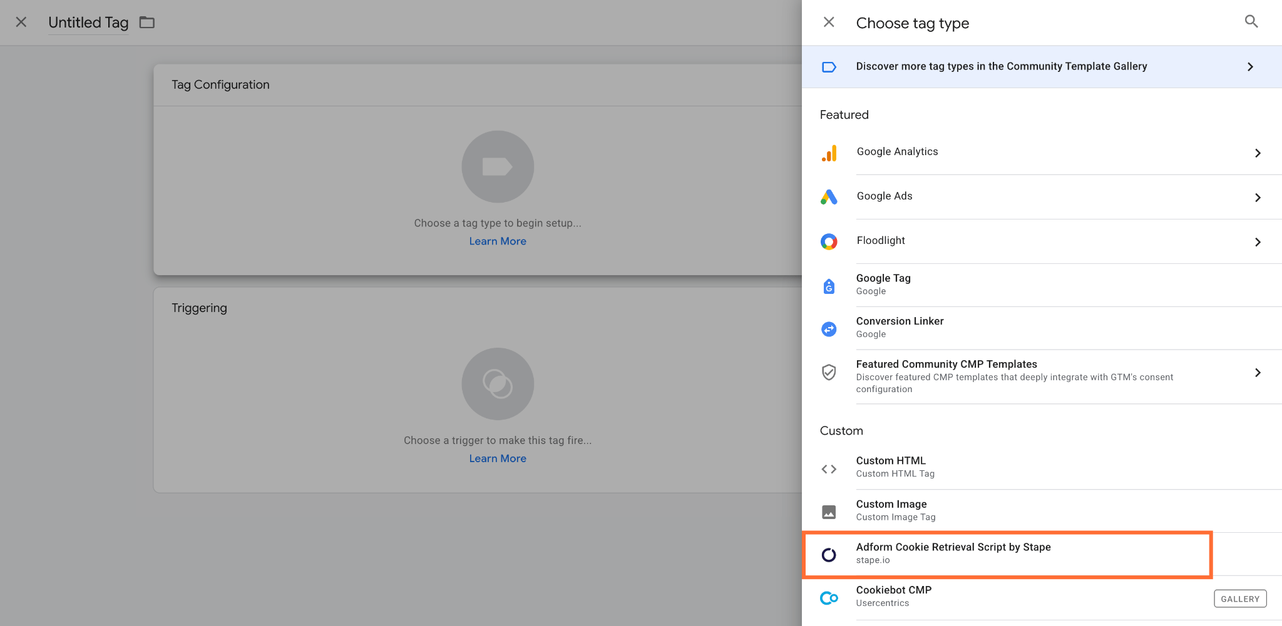
Task: Select the Custom Image tag type
Action: [x=1042, y=511]
